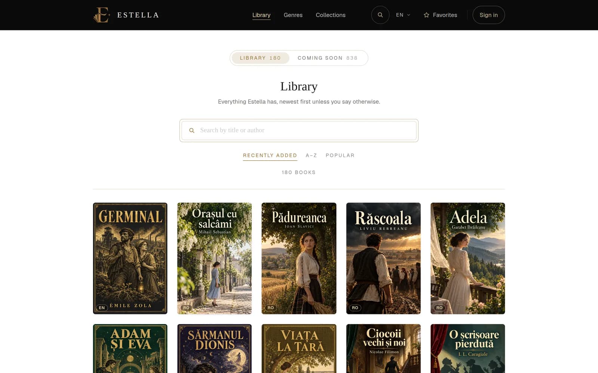Click the 'Everything Estella has' subtitle text
Viewport: 598px width, 373px height.
[x=299, y=101]
